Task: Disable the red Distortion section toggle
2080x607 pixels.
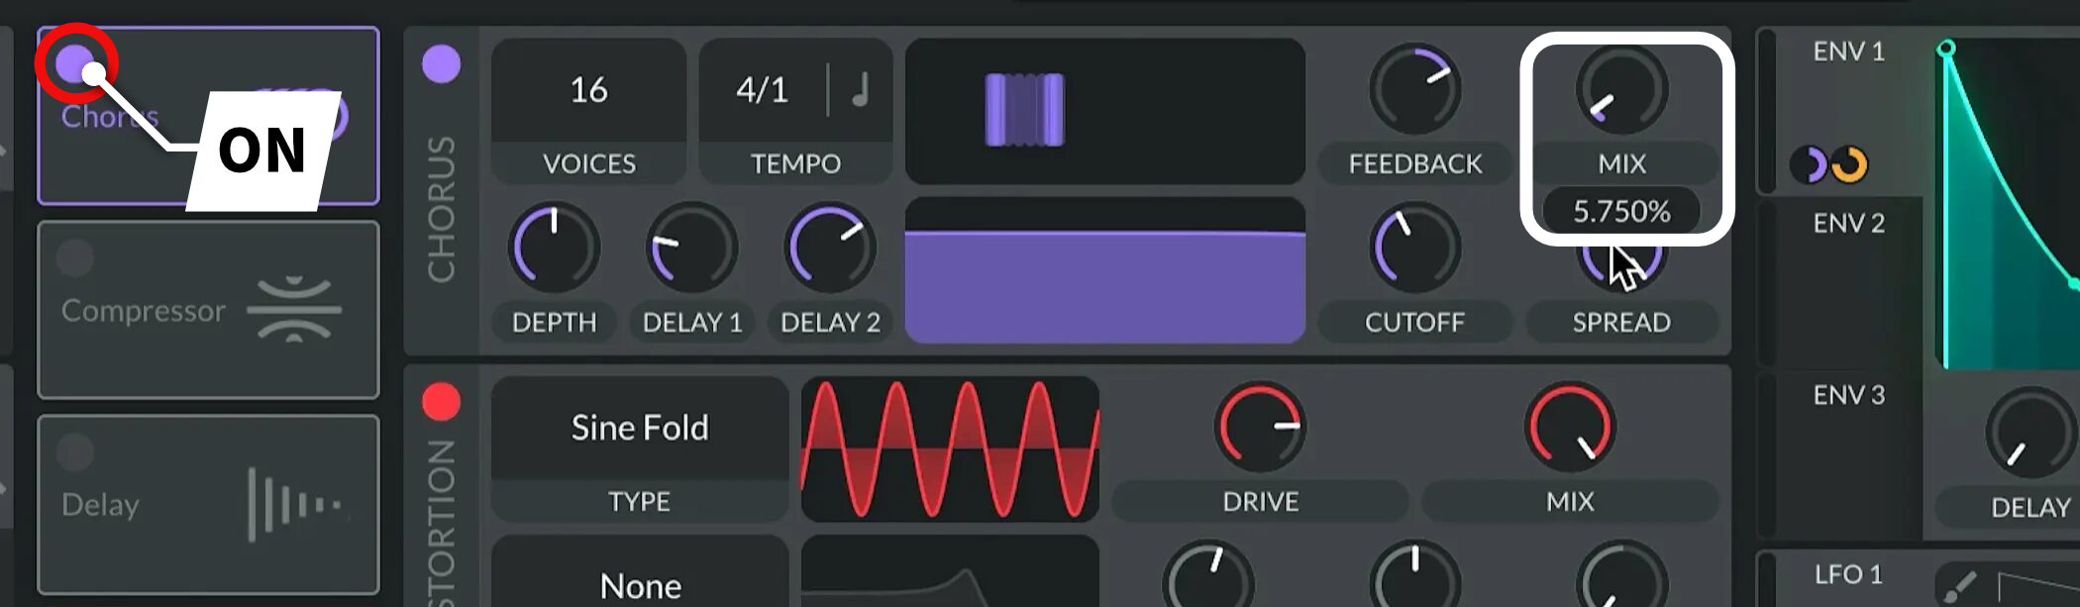Action: click(x=441, y=402)
